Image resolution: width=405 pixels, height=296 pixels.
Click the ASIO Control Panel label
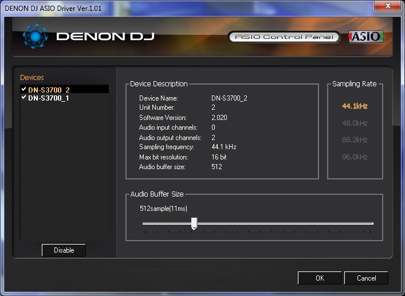(x=284, y=37)
